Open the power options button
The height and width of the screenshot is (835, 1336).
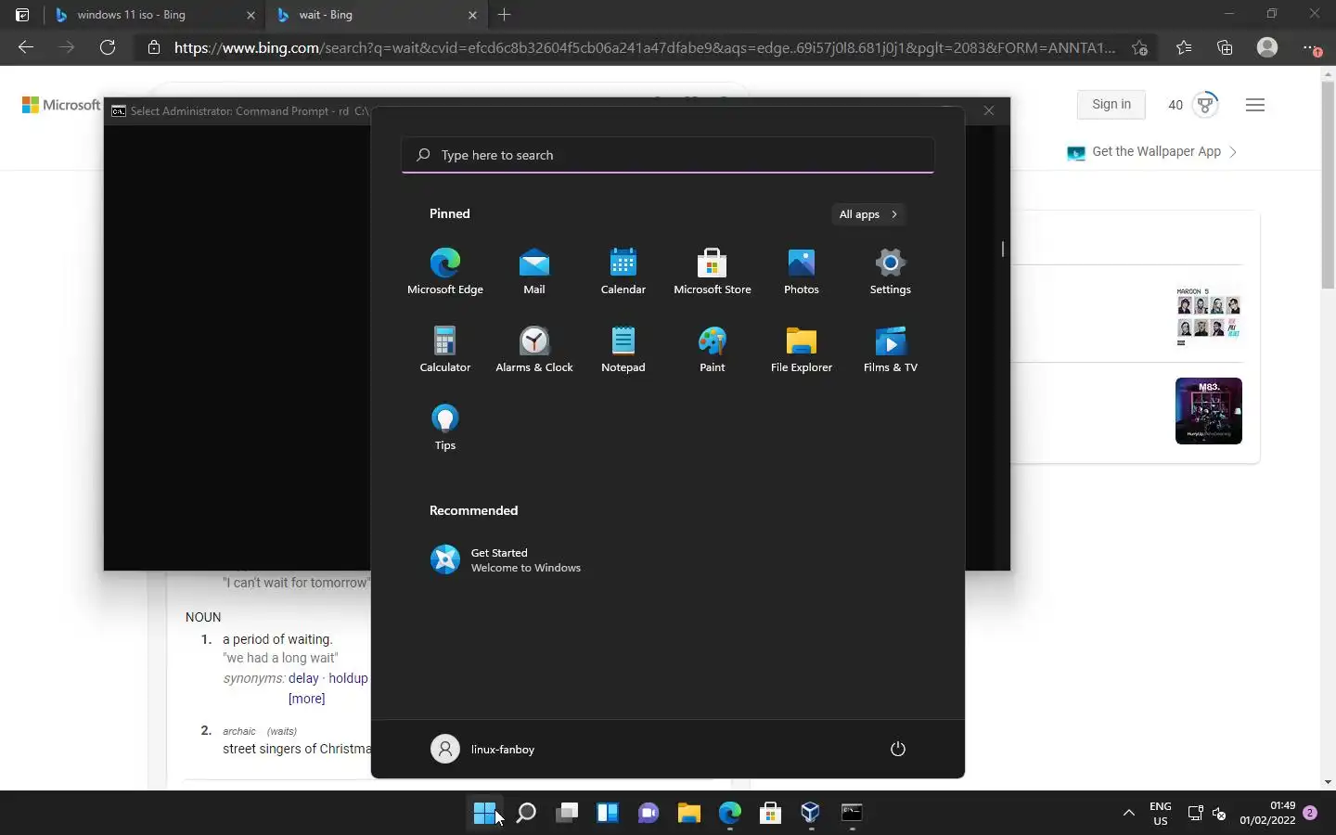[897, 749]
